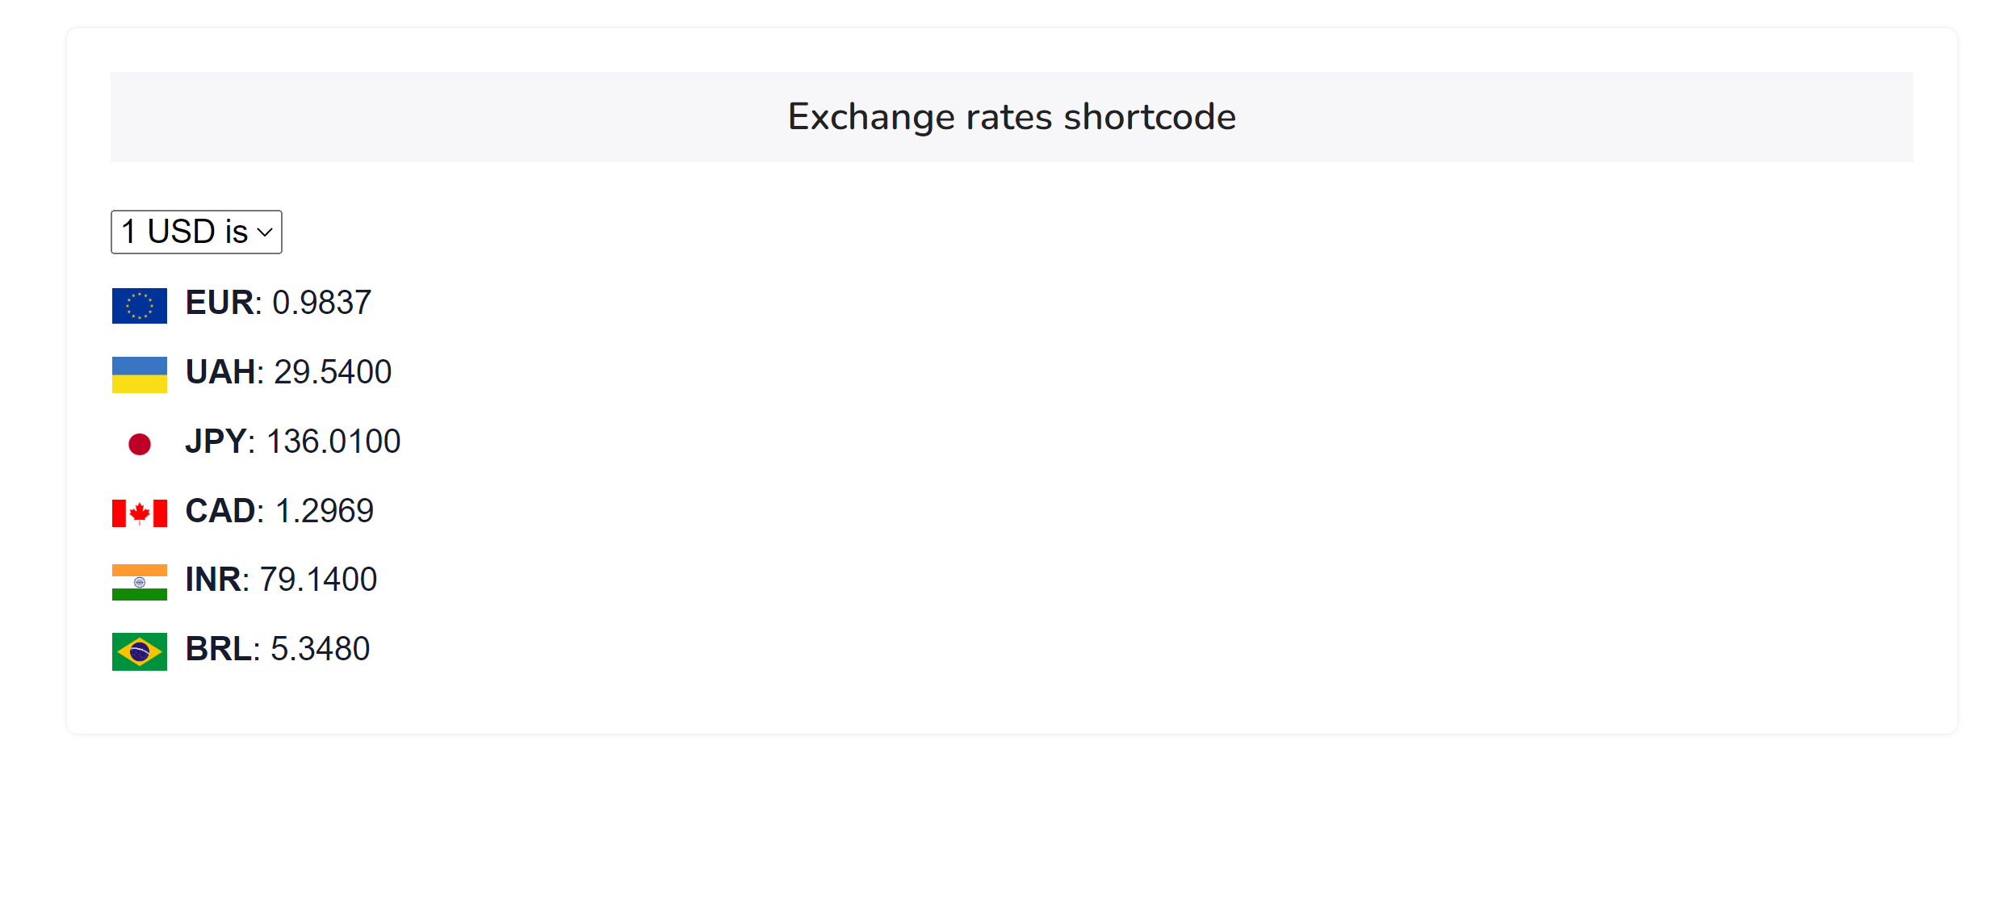Click the CAD currency code label
Viewport: 1995px width, 900px height.
(x=220, y=511)
